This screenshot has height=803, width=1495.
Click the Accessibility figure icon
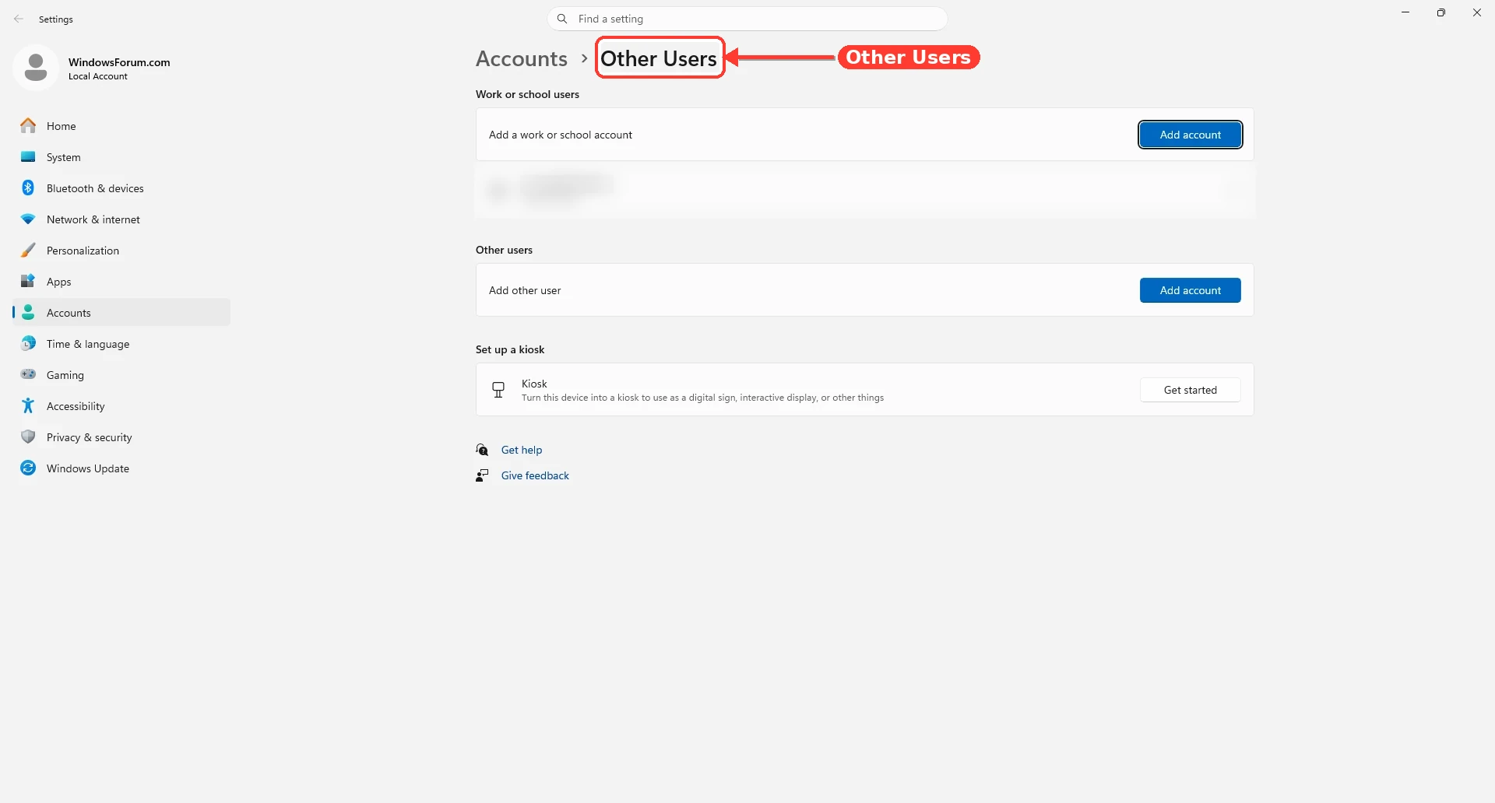pos(28,405)
